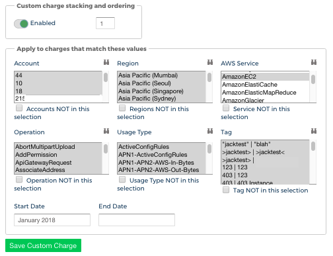Click the Tag binoculars search icon
Viewport: 333px width, 256px height.
[x=314, y=131]
